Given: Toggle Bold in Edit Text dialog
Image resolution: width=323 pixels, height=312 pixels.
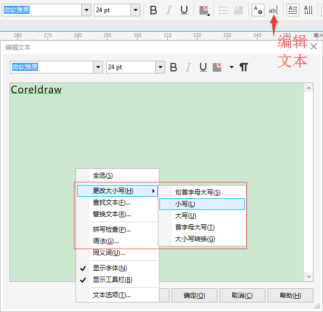Looking at the screenshot, I should pyautogui.click(x=173, y=67).
